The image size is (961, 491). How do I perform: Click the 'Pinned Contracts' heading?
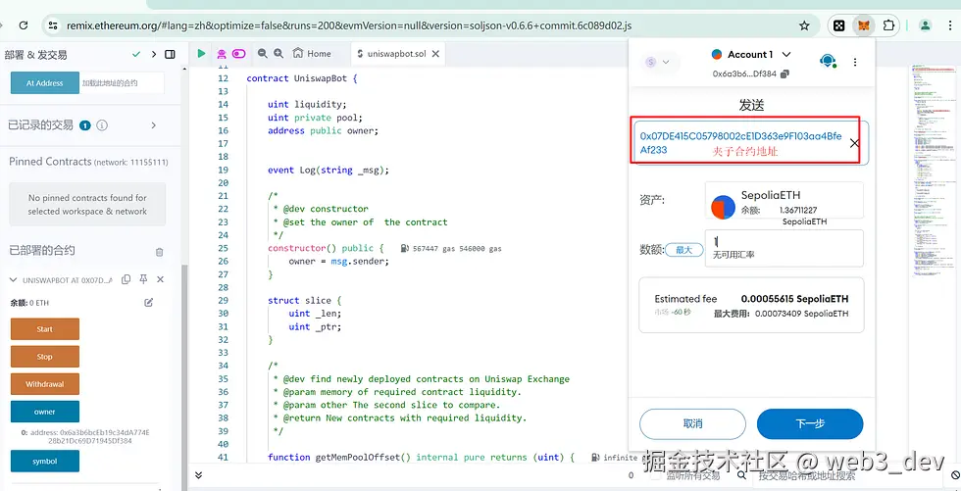pos(49,162)
